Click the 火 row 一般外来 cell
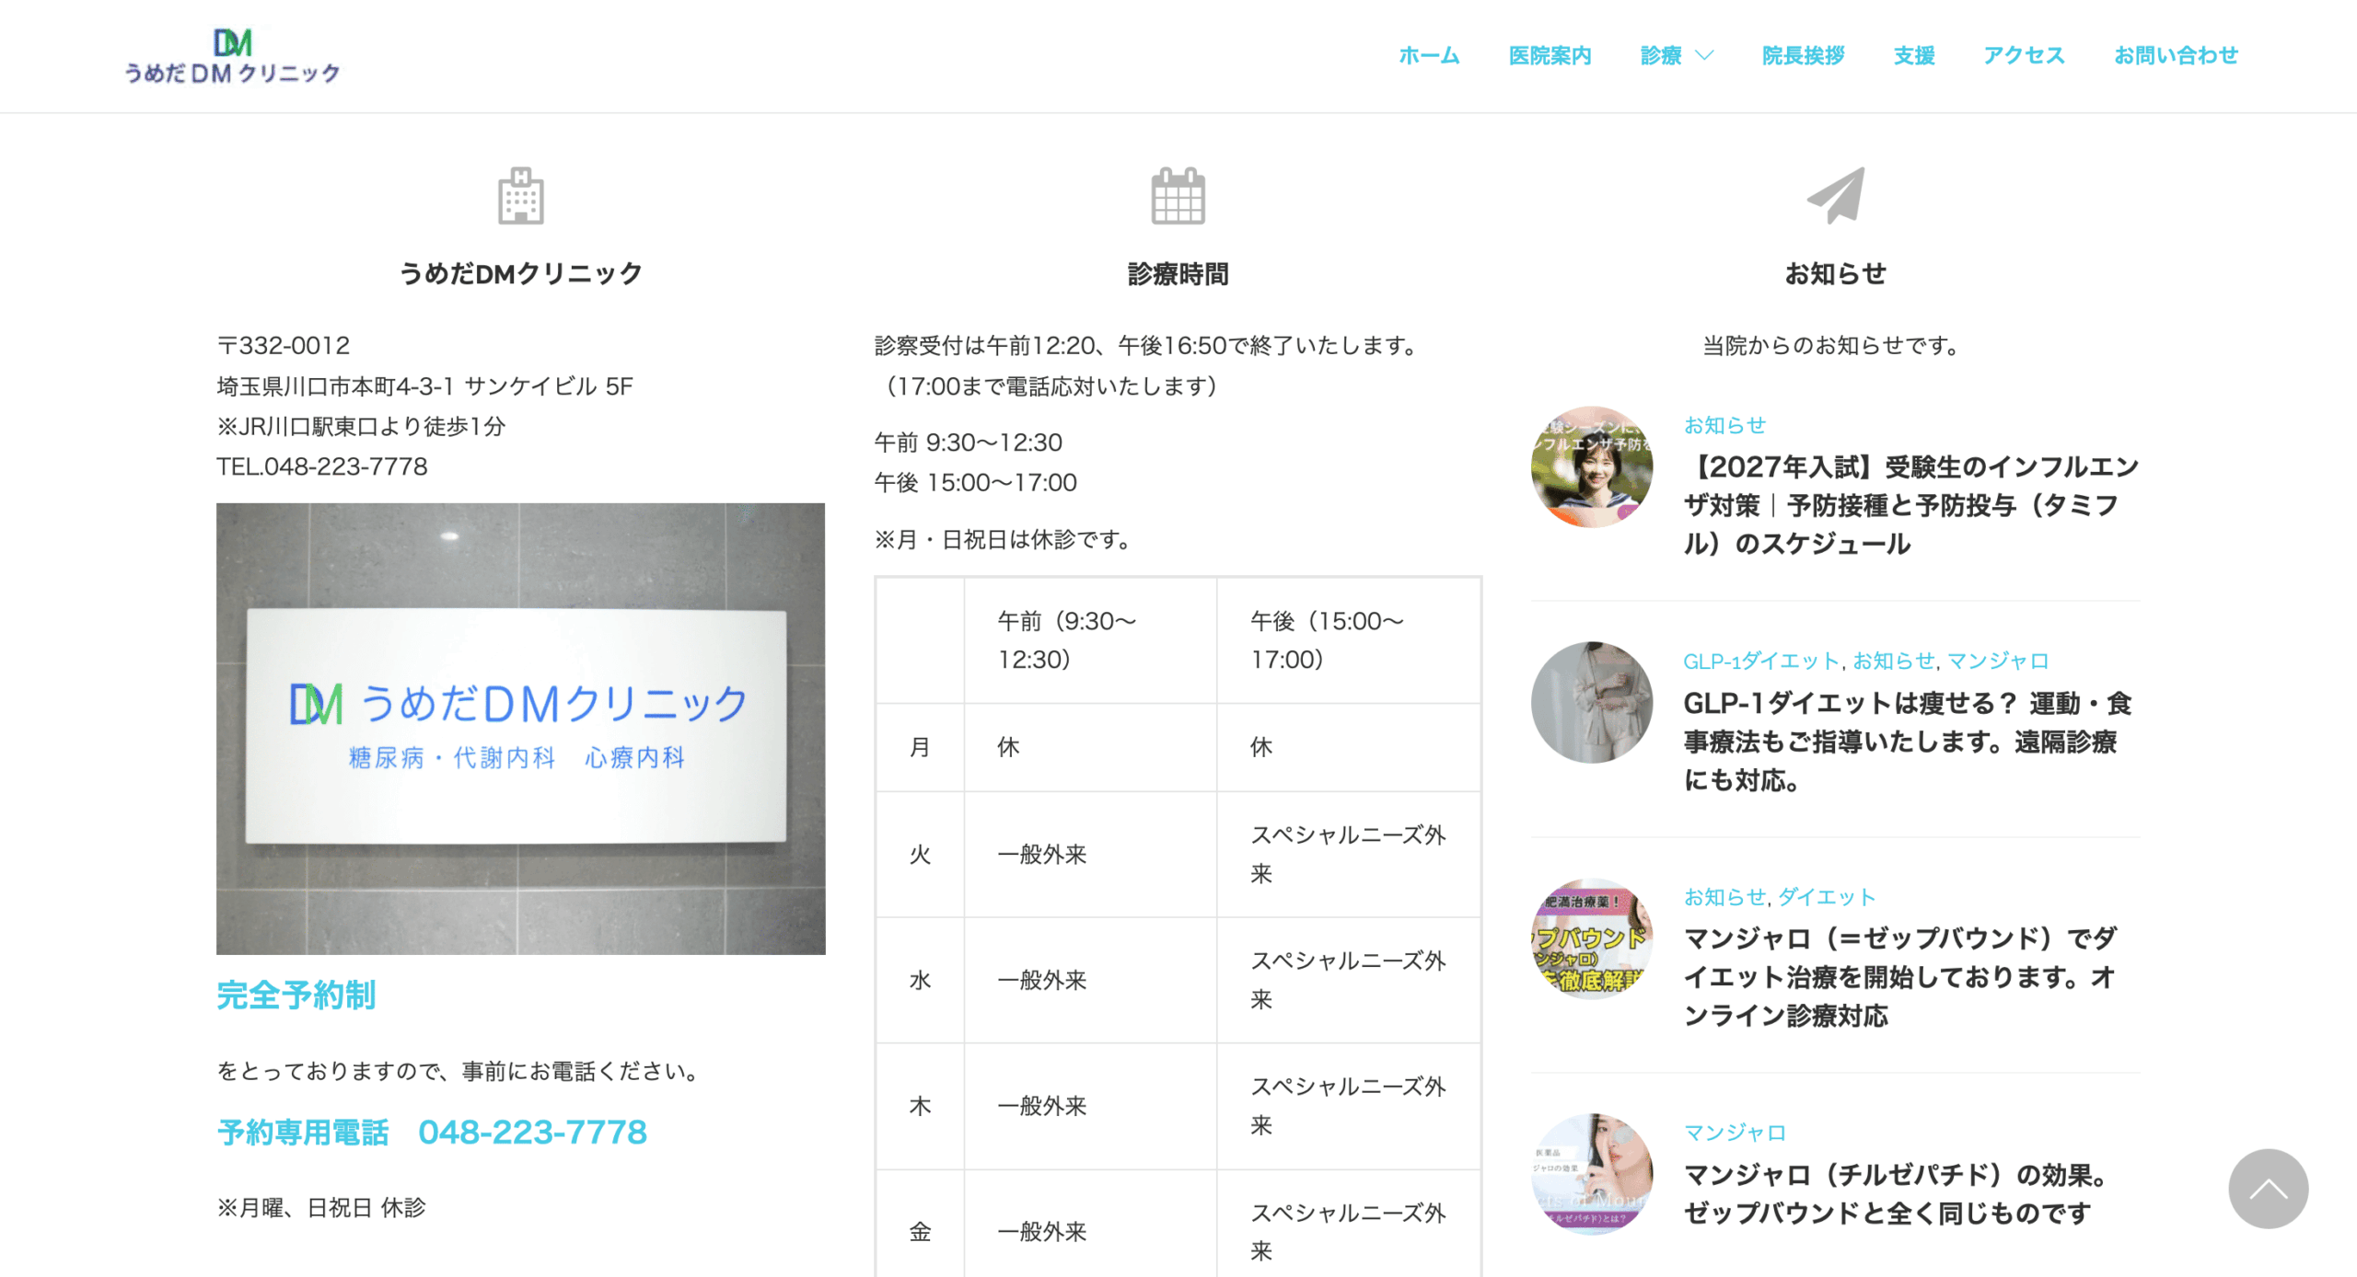The width and height of the screenshot is (2357, 1277). (1090, 854)
